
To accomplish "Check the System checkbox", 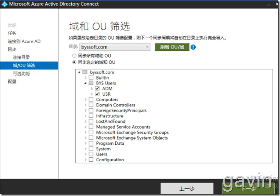I will pyautogui.click(x=91, y=149).
